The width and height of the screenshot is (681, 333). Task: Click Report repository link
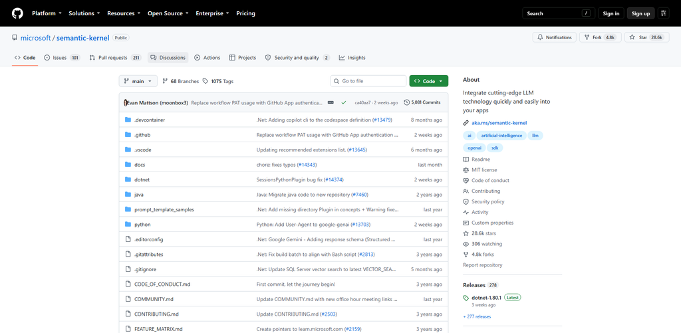483,265
